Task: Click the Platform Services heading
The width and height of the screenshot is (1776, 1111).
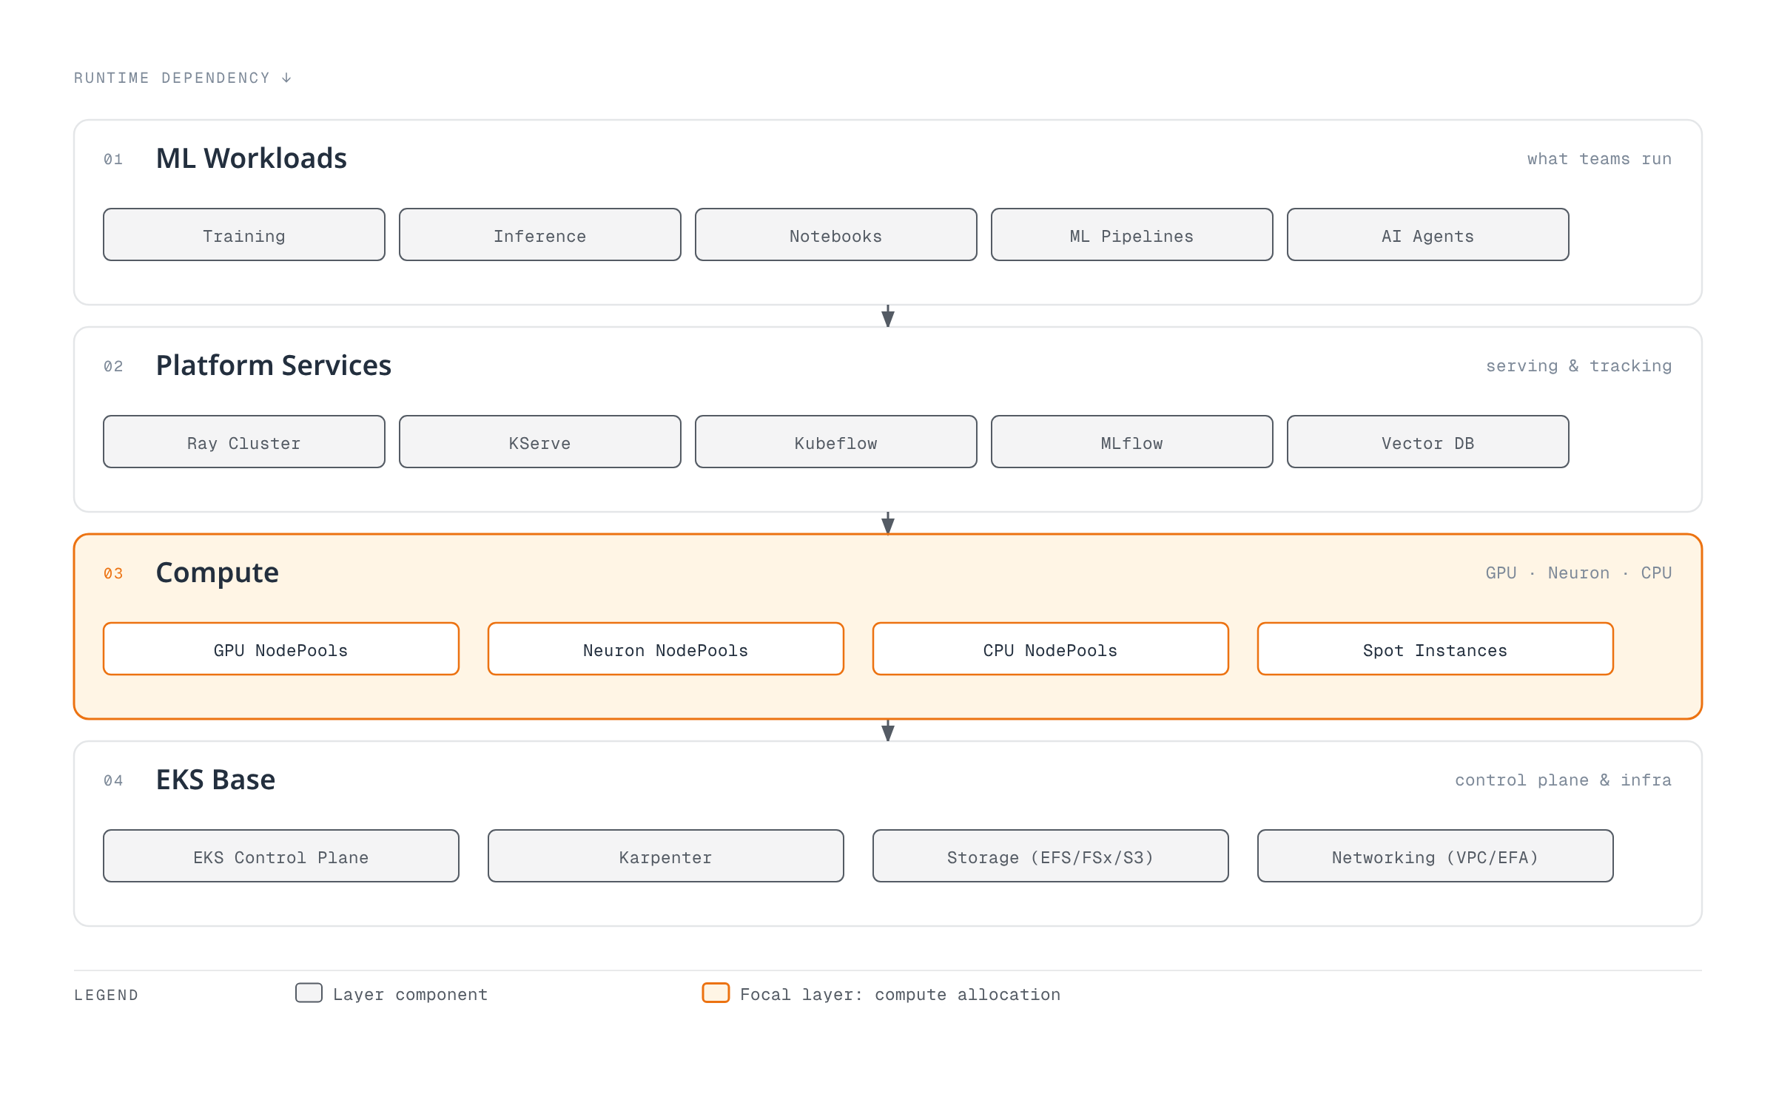Action: (274, 365)
